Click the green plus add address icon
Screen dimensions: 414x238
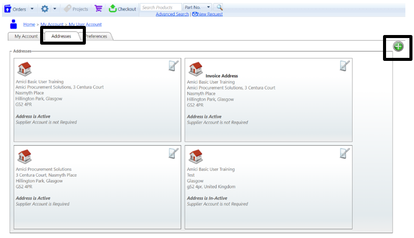(x=398, y=47)
